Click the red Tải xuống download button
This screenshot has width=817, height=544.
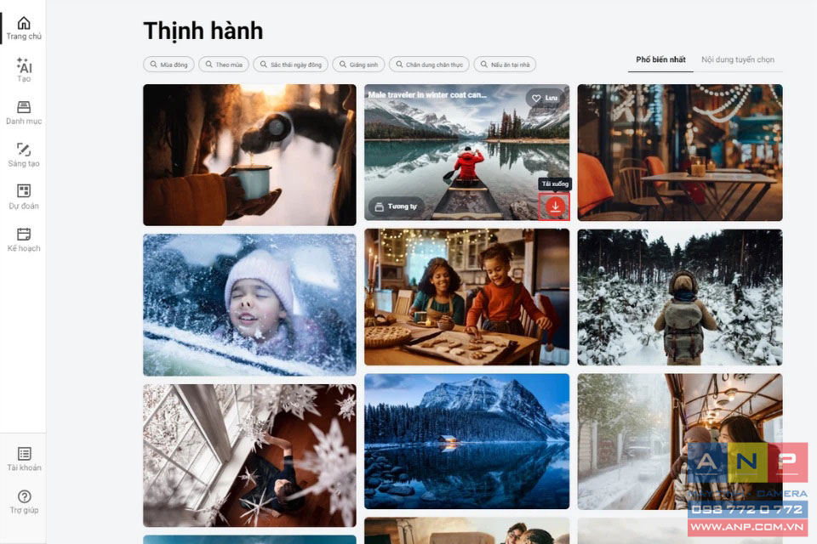(x=554, y=207)
